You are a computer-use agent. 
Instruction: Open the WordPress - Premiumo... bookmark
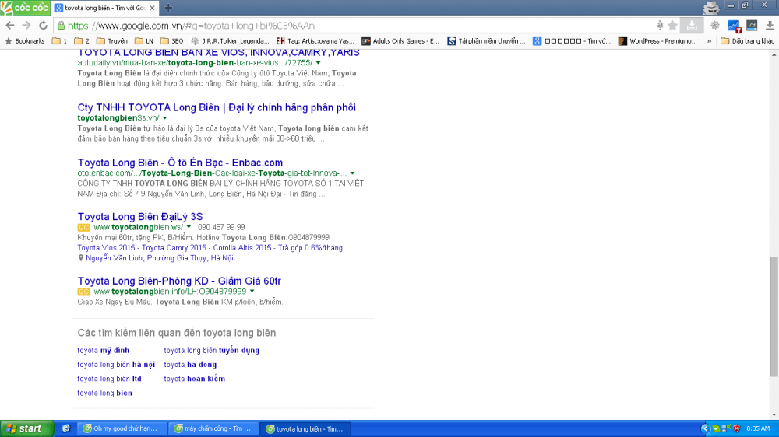(x=657, y=41)
